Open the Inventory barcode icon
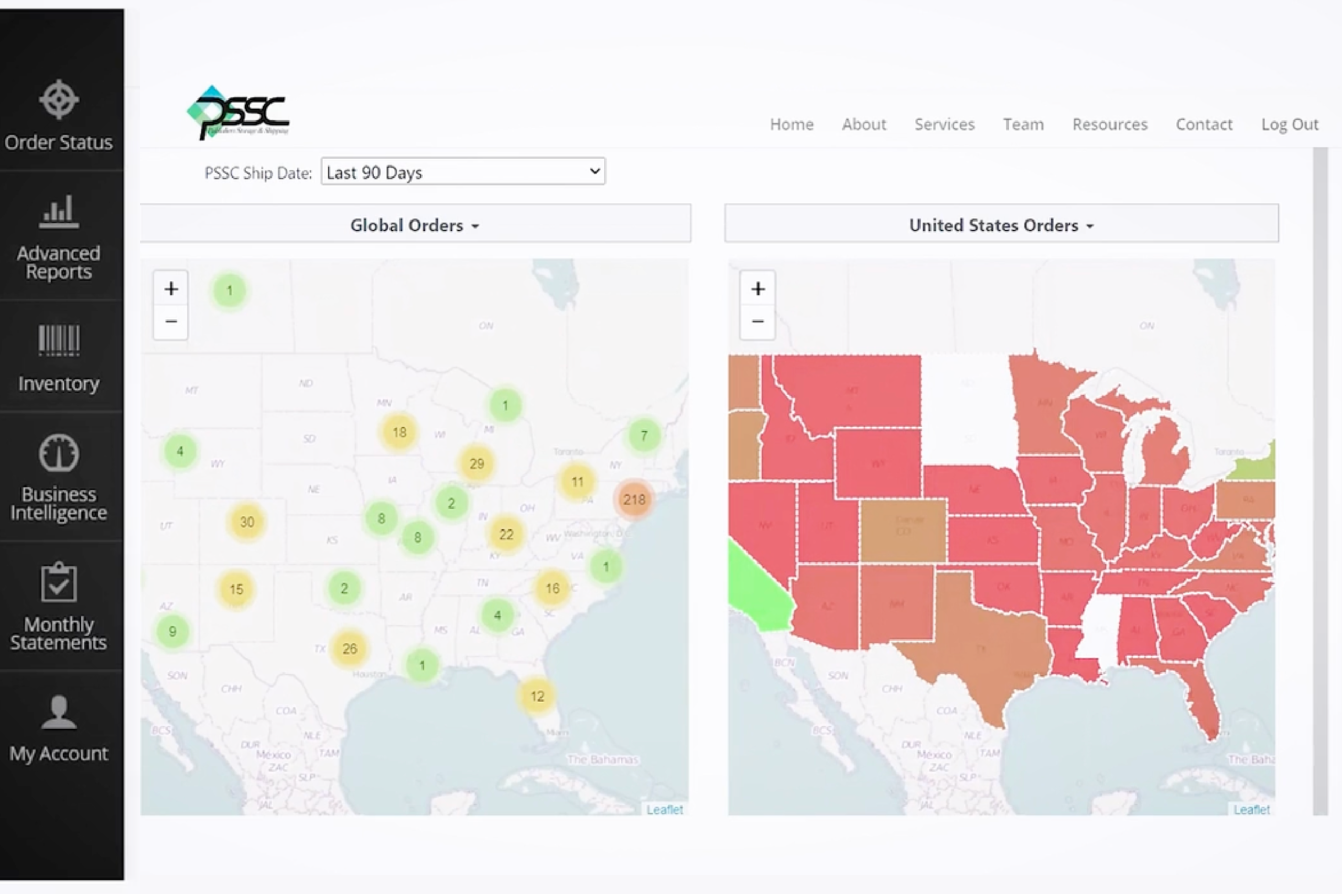The width and height of the screenshot is (1342, 894). pos(59,340)
